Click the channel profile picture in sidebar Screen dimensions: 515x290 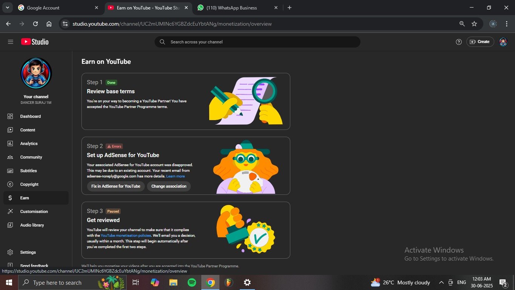pos(36,73)
